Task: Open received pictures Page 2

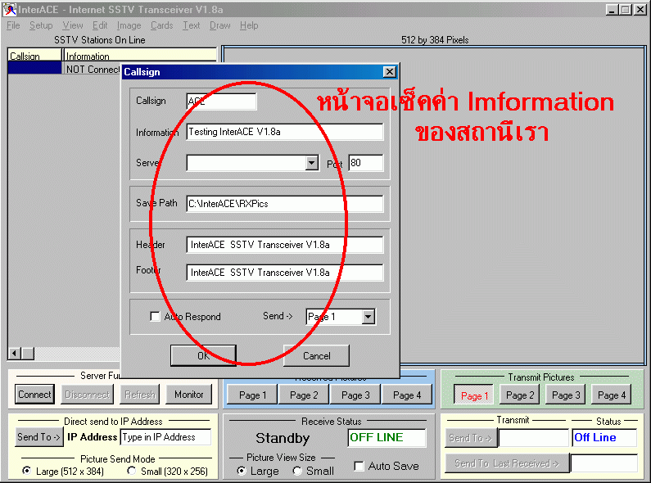Action: [304, 395]
